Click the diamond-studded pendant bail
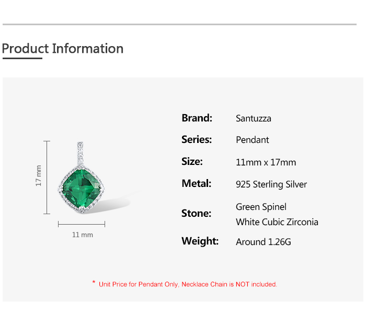This screenshot has height=322, width=366. 81,152
